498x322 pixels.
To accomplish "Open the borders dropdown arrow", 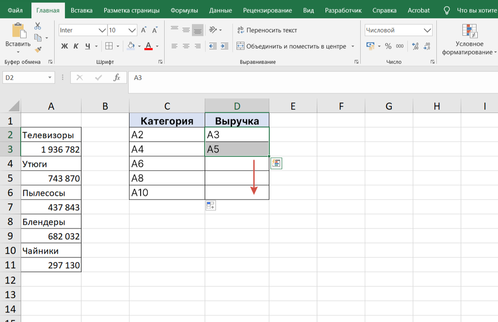I will pyautogui.click(x=118, y=46).
